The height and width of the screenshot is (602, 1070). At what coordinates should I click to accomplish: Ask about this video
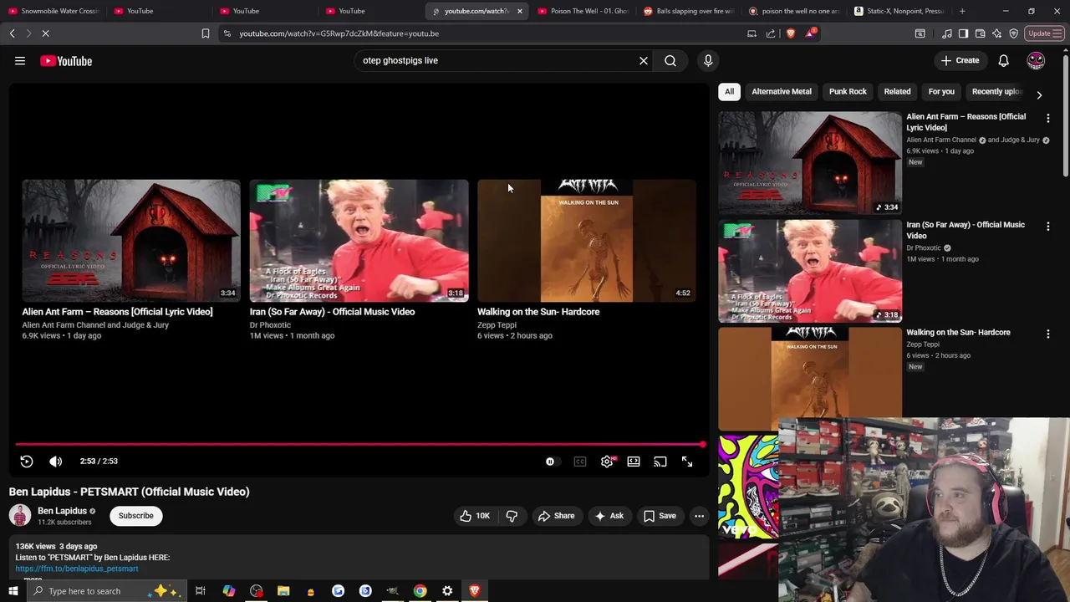(609, 516)
